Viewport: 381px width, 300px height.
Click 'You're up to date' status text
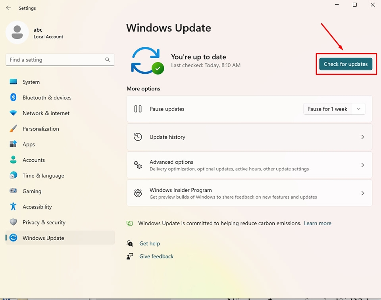(198, 57)
